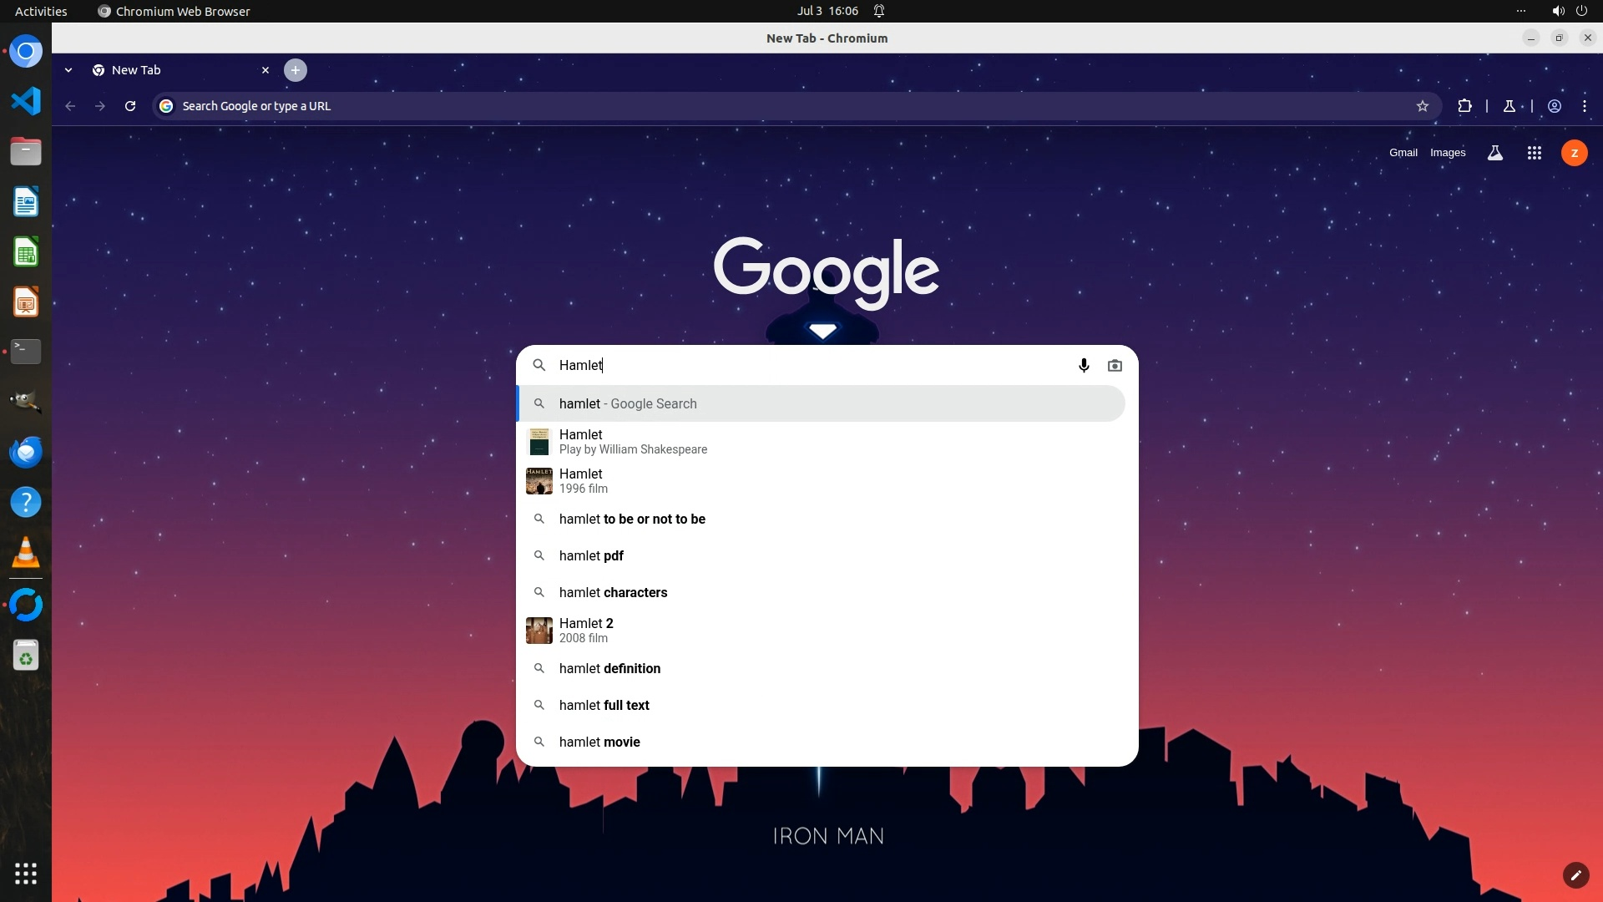1603x902 pixels.
Task: Open the Images link
Action: [x=1448, y=153]
